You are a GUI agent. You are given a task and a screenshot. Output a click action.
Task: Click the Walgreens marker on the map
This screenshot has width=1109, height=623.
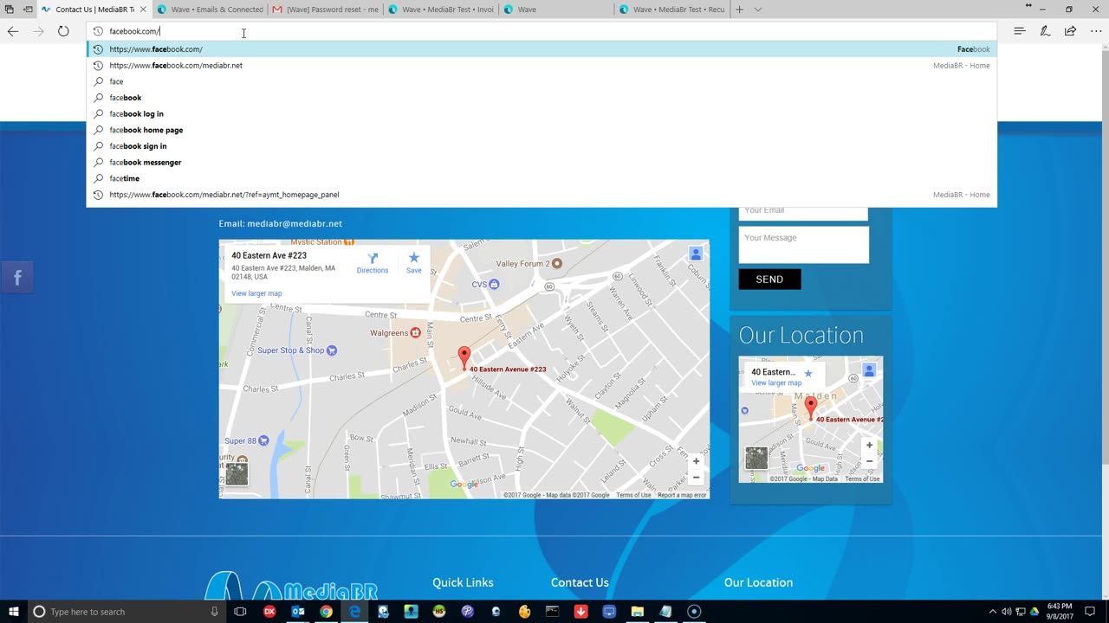(415, 332)
